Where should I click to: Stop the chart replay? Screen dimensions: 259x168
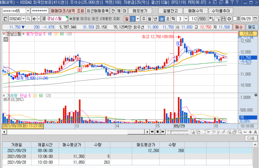(x=157, y=132)
